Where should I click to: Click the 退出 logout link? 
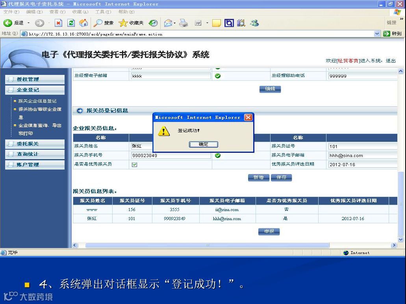(x=391, y=61)
